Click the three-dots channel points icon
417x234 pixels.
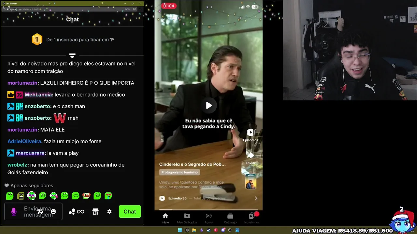pyautogui.click(x=72, y=212)
